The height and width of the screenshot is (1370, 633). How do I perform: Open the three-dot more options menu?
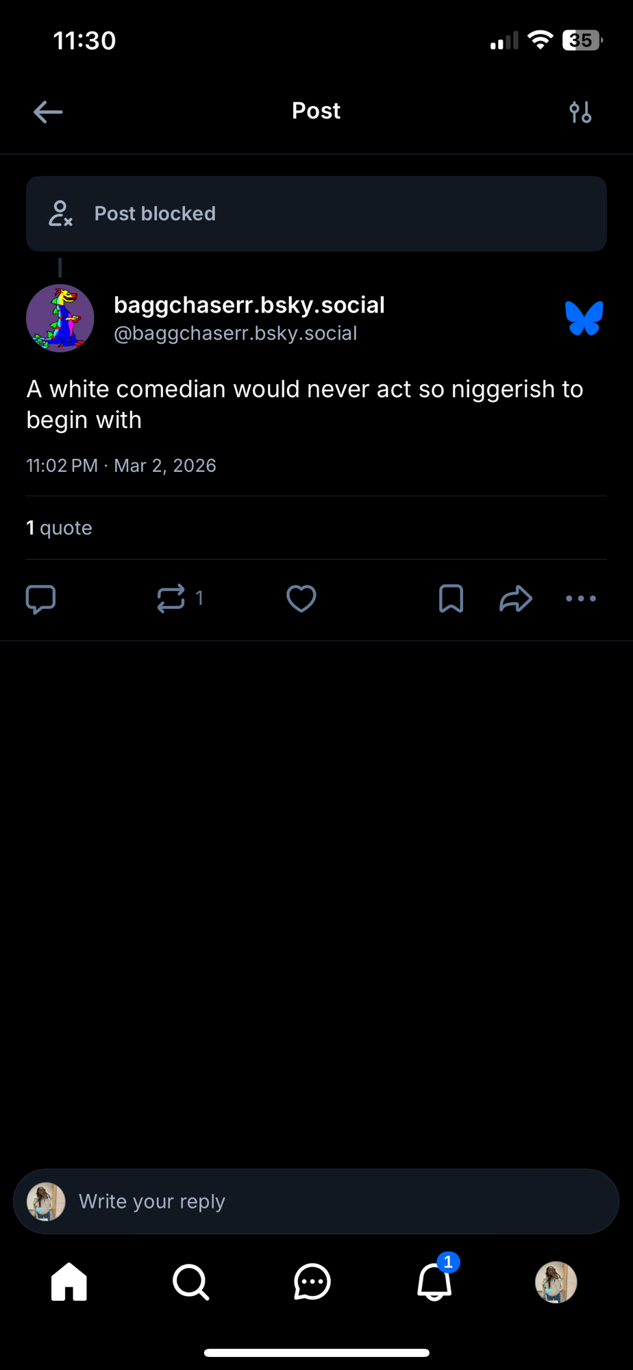[581, 599]
